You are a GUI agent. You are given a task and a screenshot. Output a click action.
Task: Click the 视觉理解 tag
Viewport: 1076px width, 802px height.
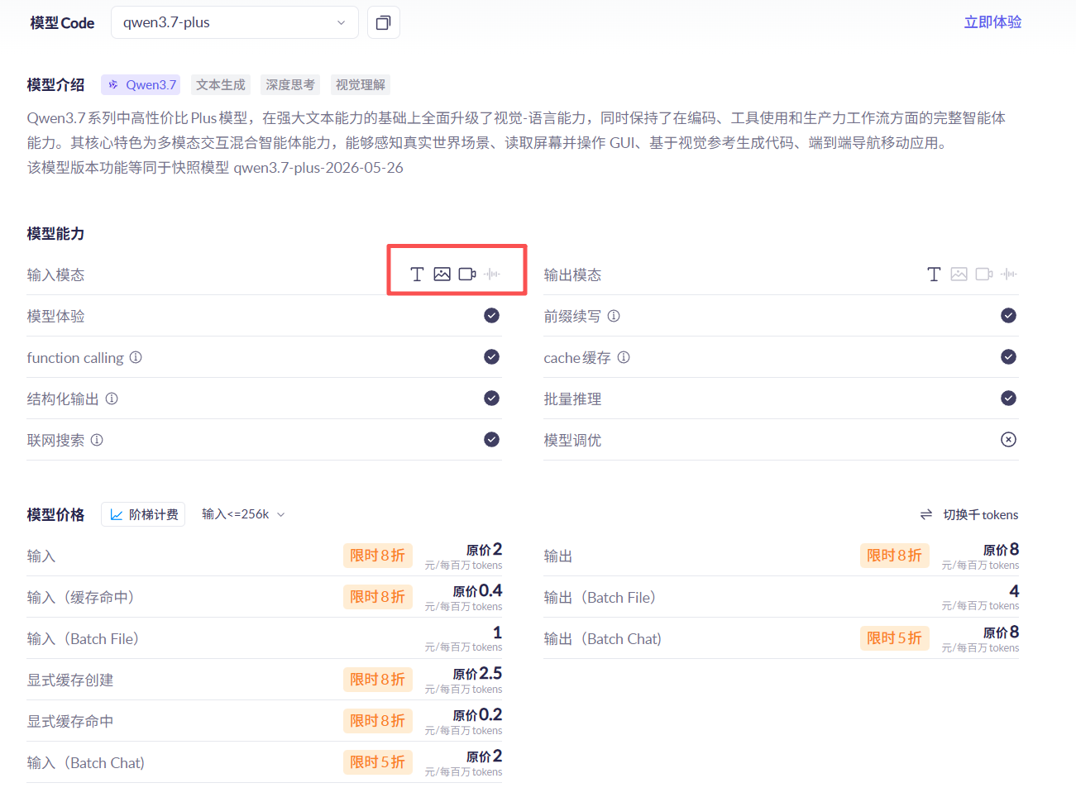[361, 84]
